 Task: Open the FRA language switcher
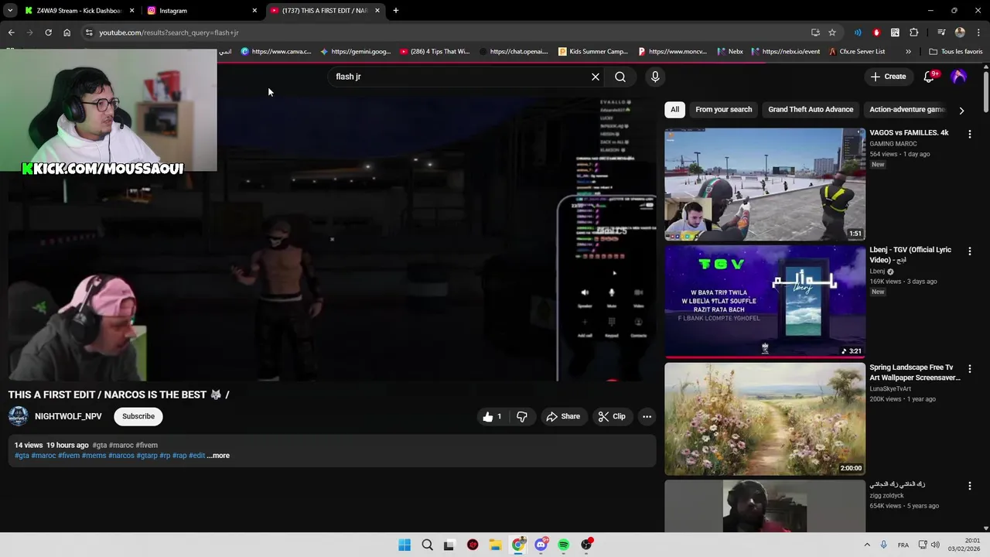(903, 545)
